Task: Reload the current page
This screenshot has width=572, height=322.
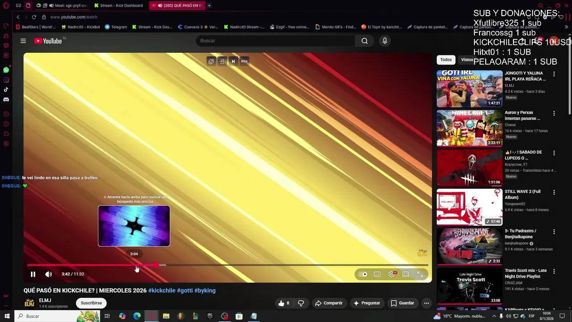Action: pos(34,17)
